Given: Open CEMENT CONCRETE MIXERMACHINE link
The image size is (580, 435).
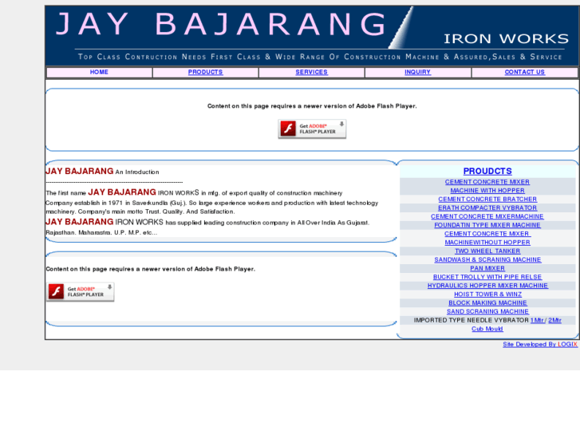Looking at the screenshot, I should tap(487, 216).
